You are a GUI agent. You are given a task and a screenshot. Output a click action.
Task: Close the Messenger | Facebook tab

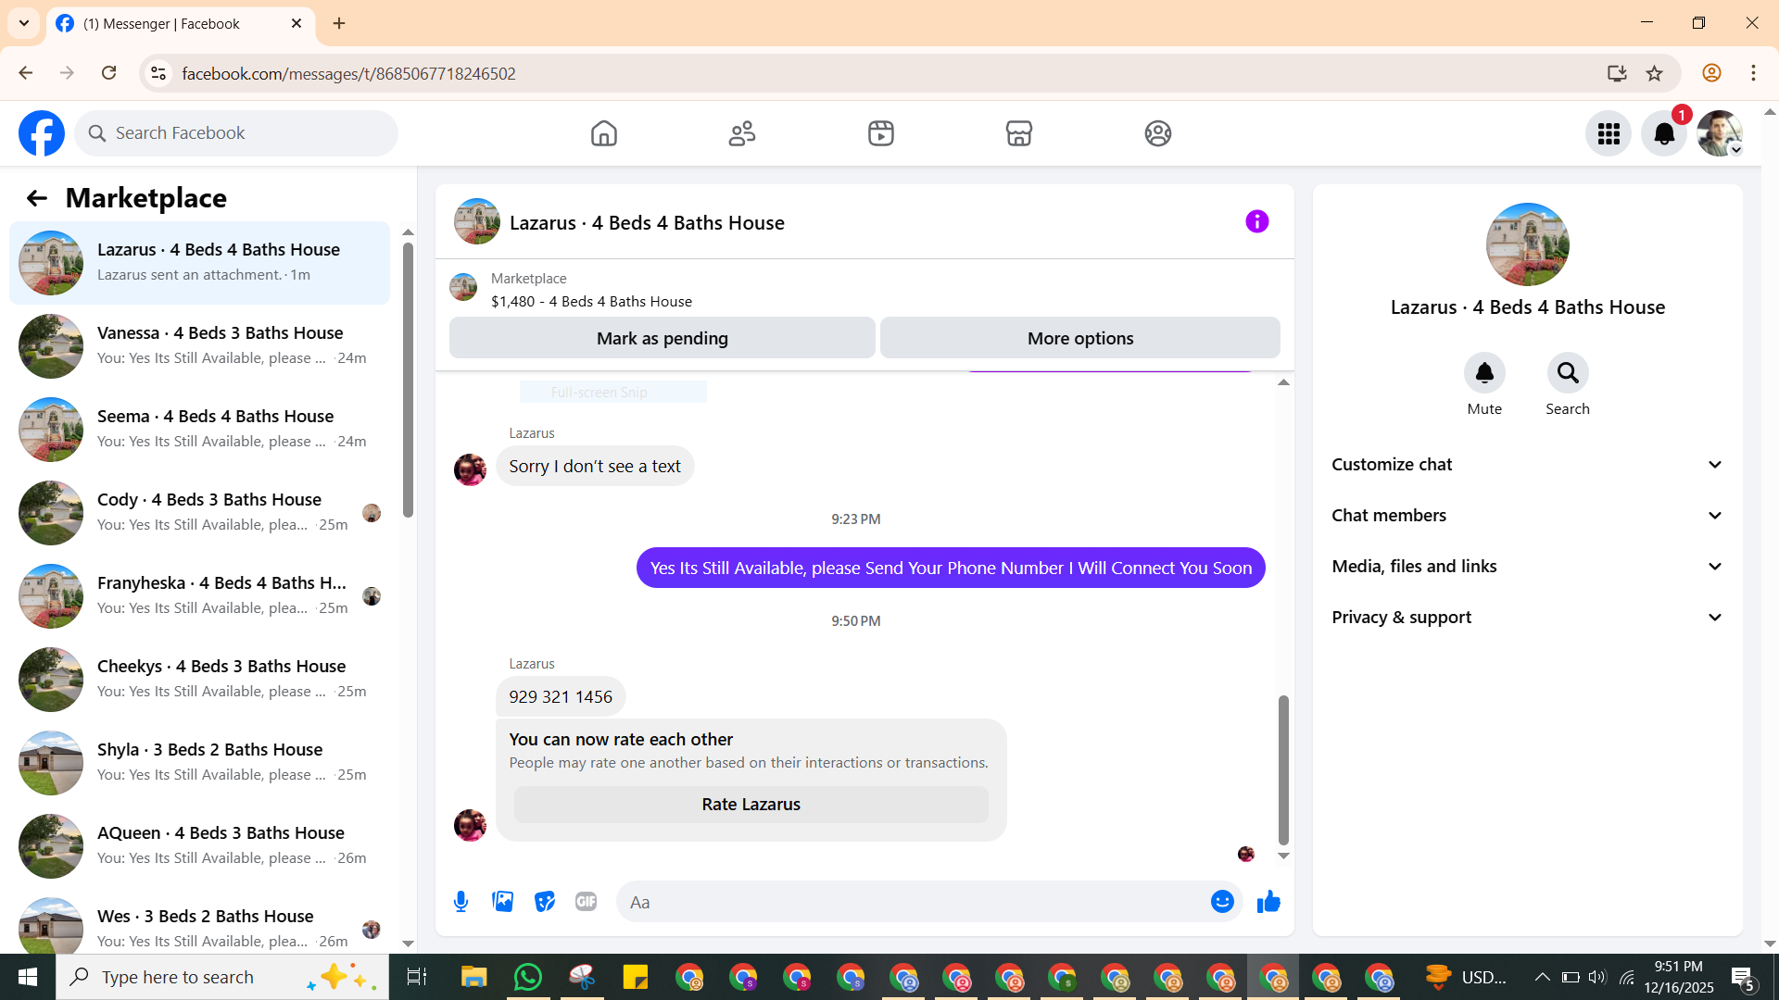pyautogui.click(x=296, y=23)
